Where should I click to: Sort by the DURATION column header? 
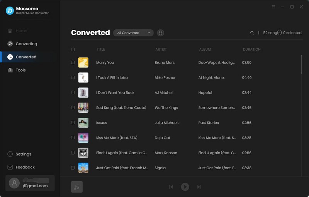click(251, 50)
